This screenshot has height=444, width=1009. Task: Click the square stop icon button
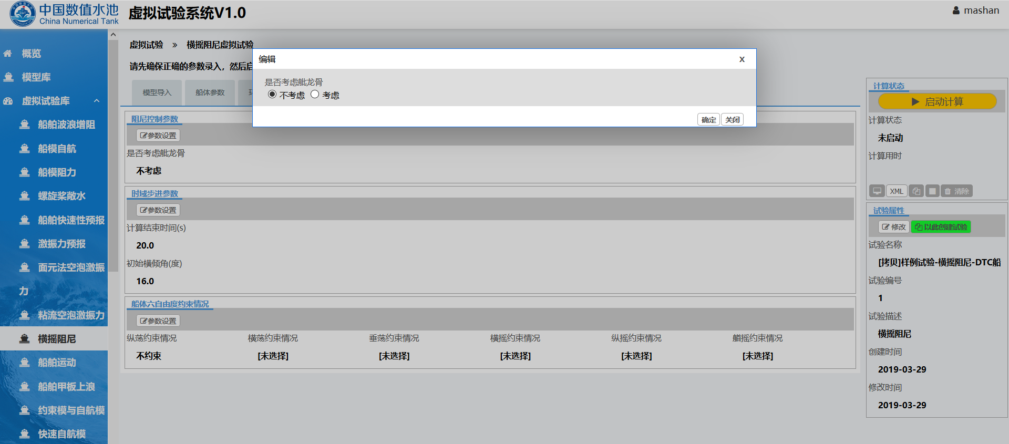(x=932, y=191)
